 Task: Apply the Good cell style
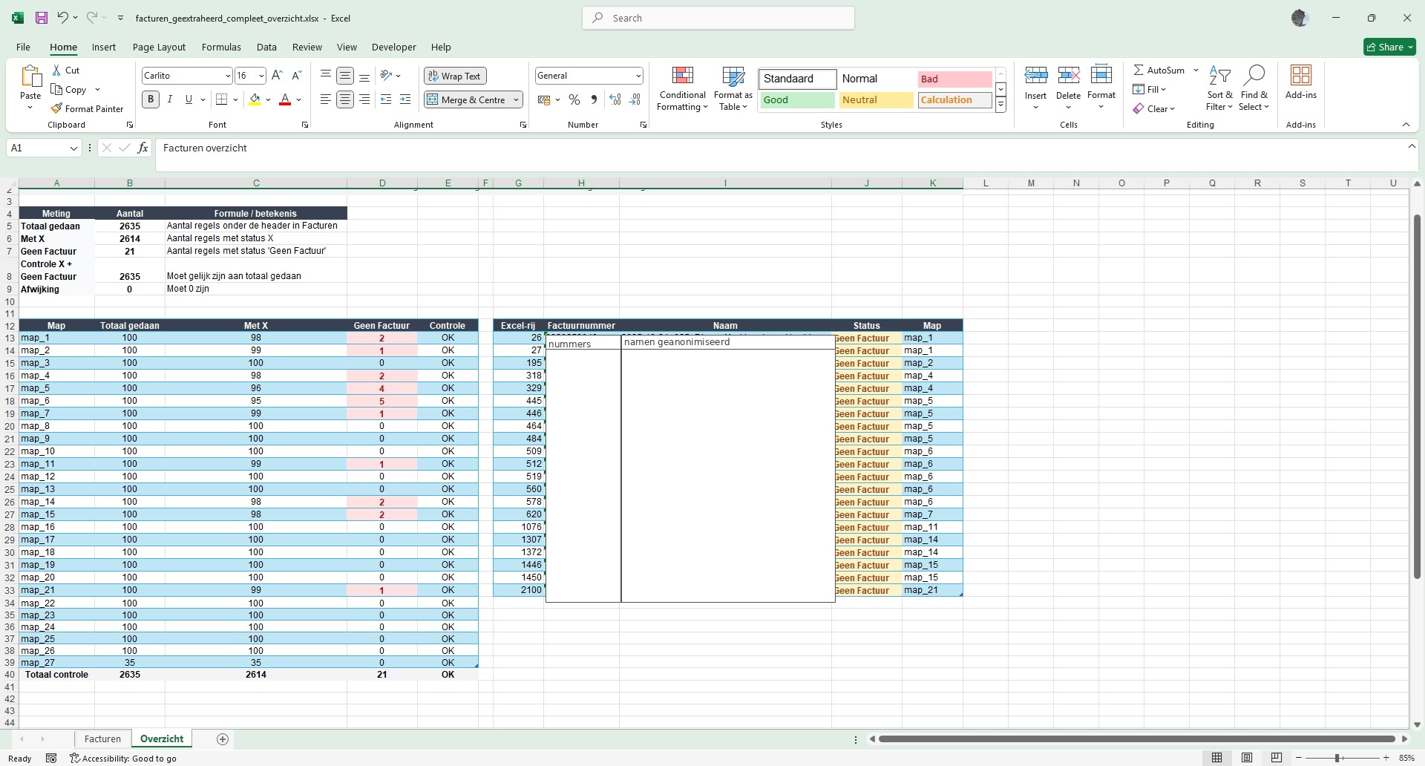pos(797,100)
